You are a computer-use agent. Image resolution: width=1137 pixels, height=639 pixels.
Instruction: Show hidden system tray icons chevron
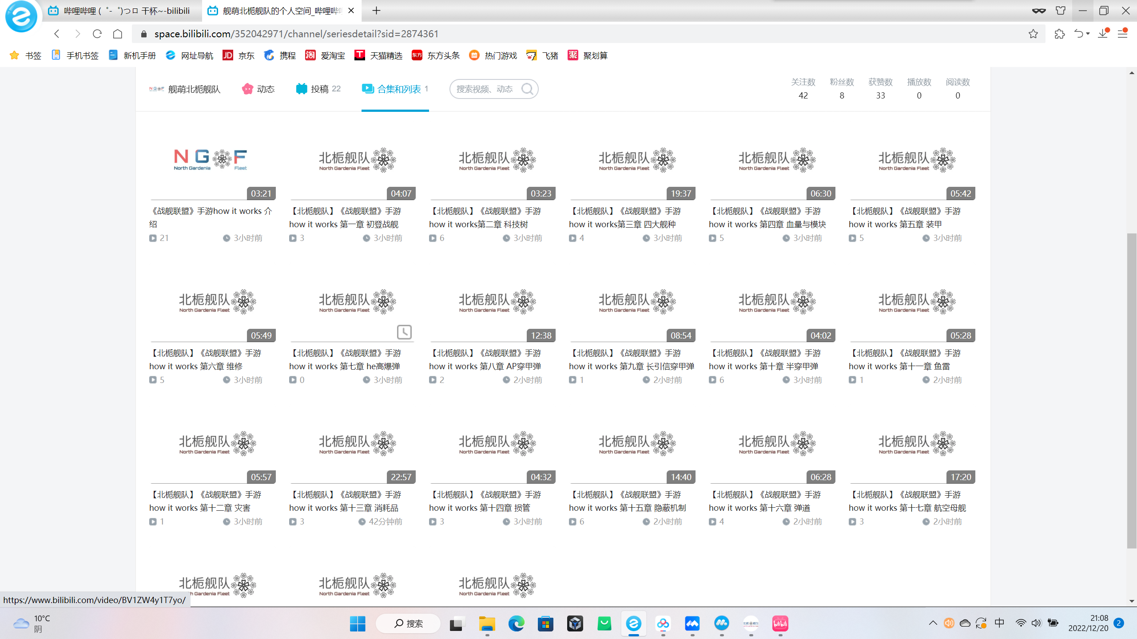point(933,623)
